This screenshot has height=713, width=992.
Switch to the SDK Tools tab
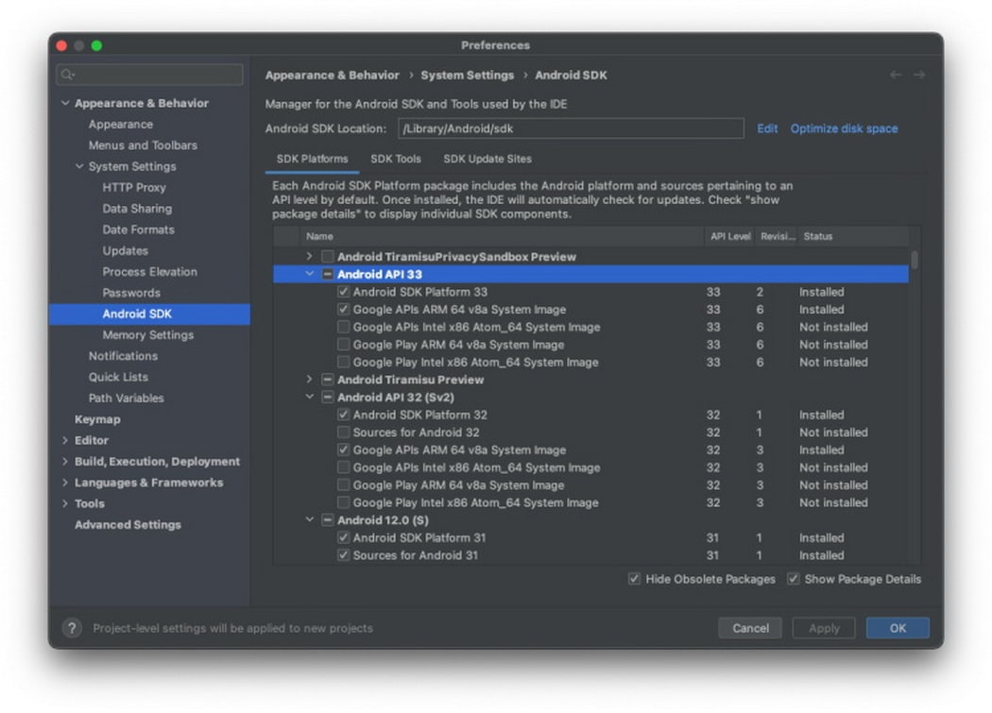396,159
